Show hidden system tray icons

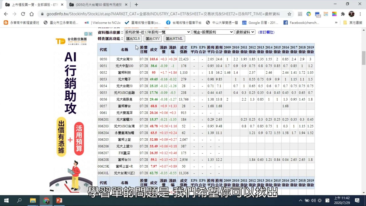pos(301,201)
